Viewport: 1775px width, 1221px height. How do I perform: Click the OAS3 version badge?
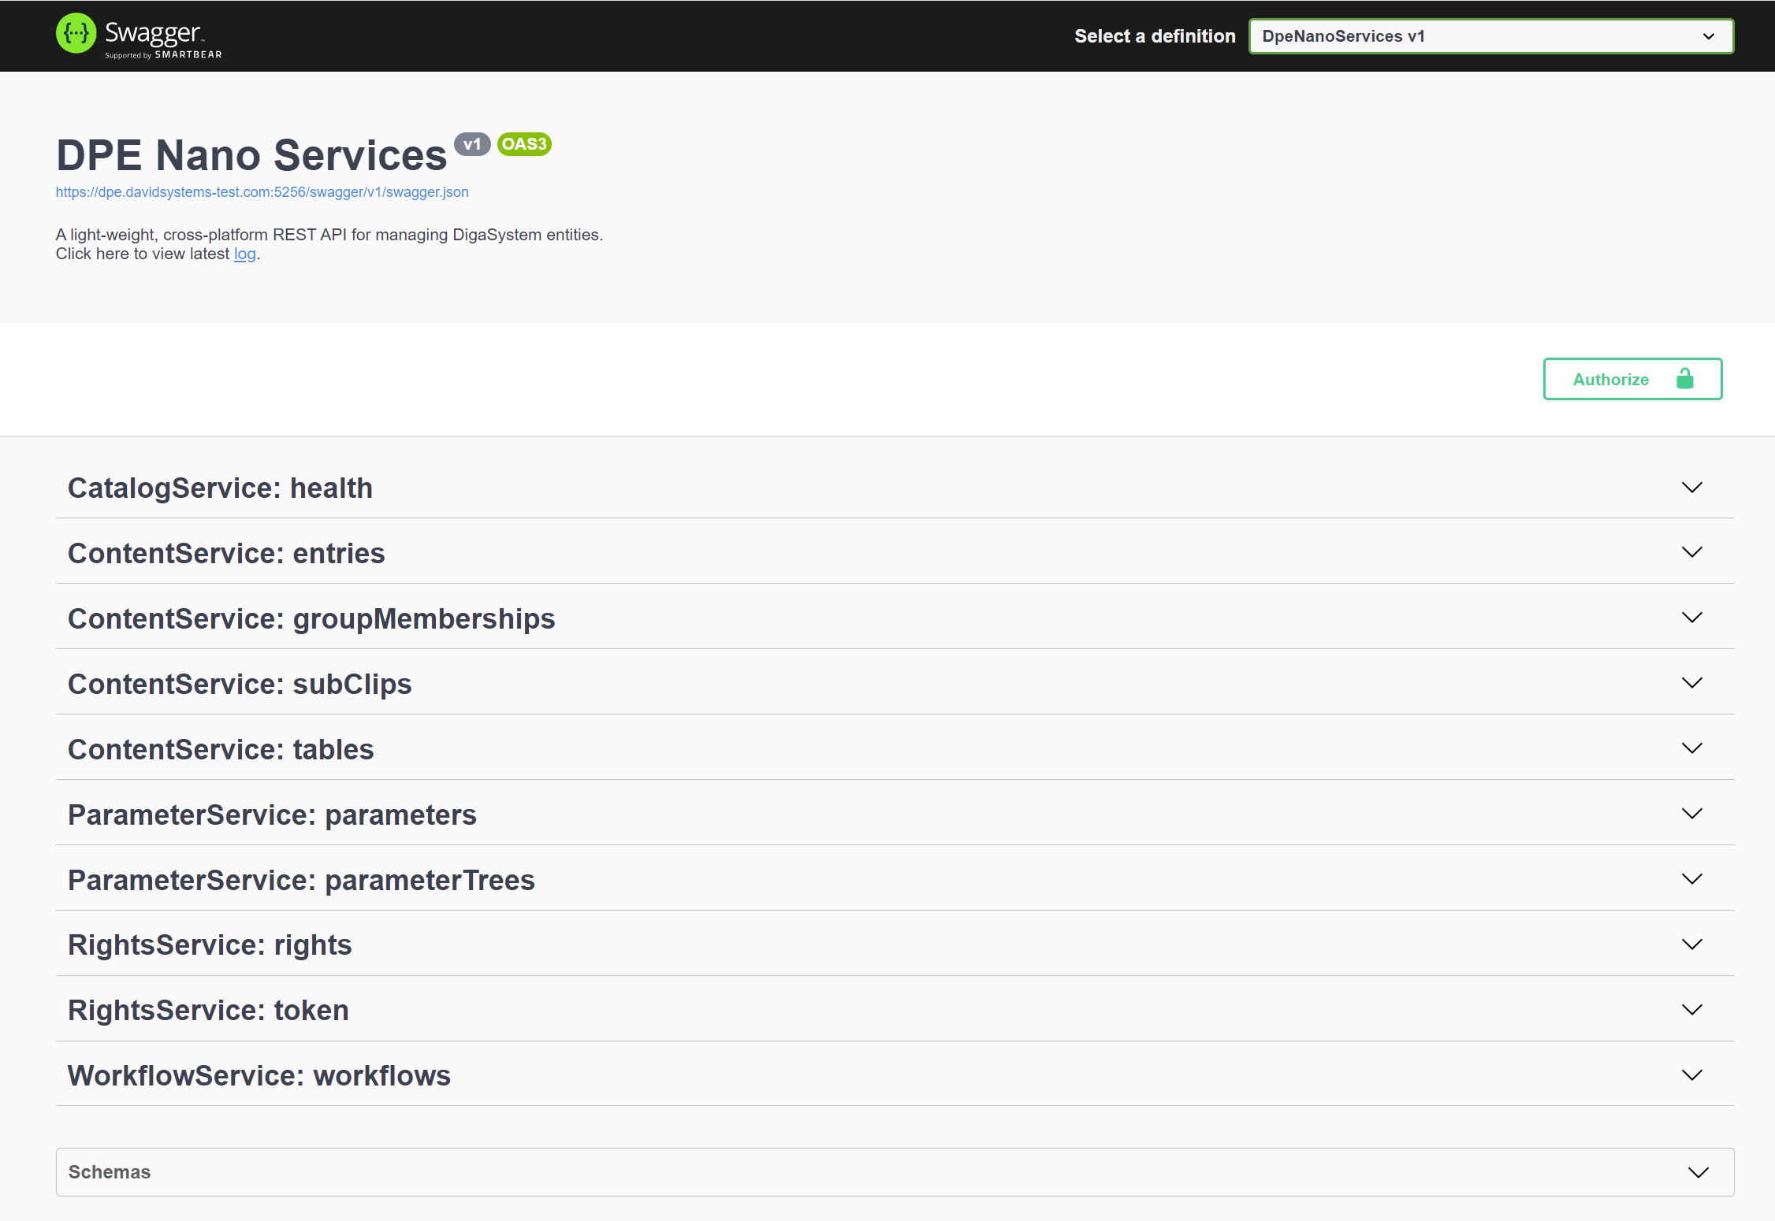[x=524, y=144]
